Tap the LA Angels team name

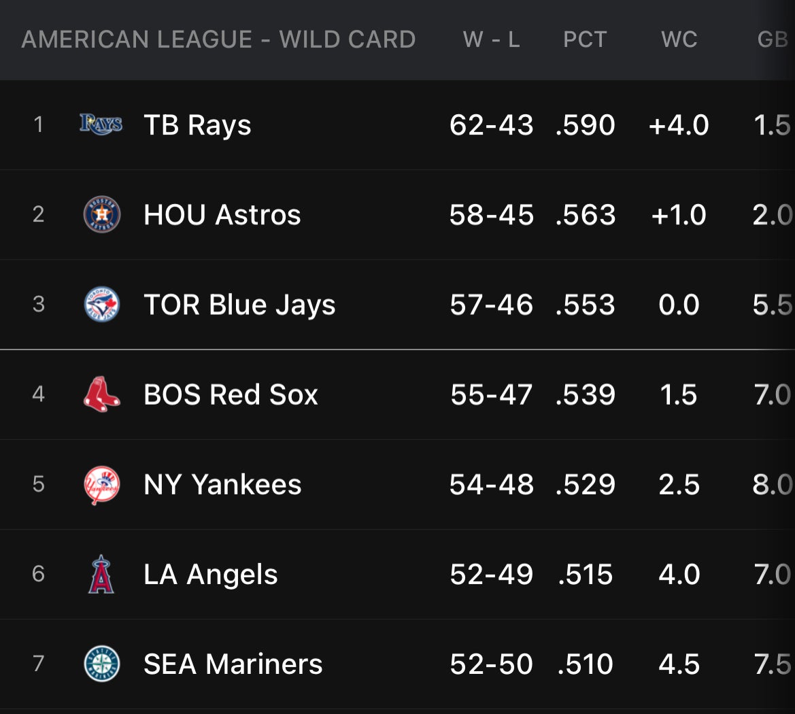[x=211, y=575]
